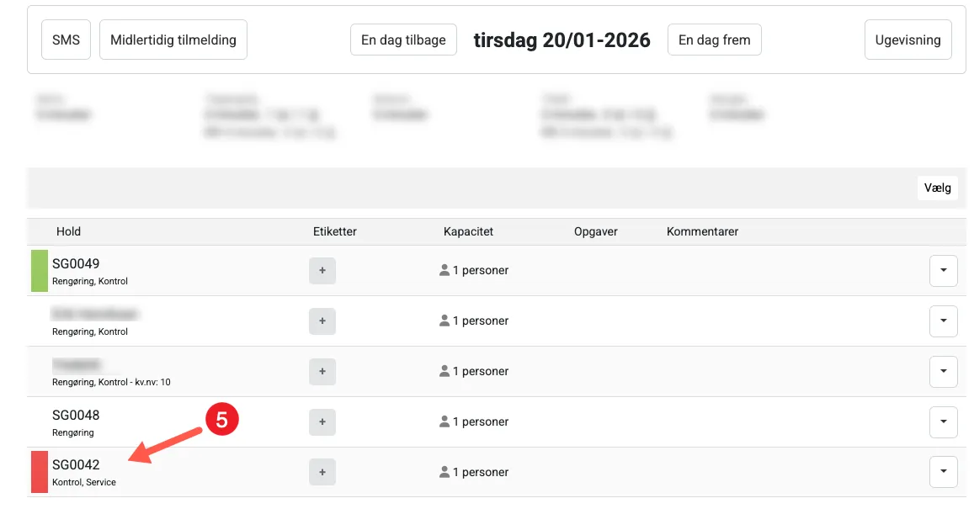Image resolution: width=974 pixels, height=514 pixels.
Task: Click person icon on the kv.nv: 10 row
Action: 444,371
